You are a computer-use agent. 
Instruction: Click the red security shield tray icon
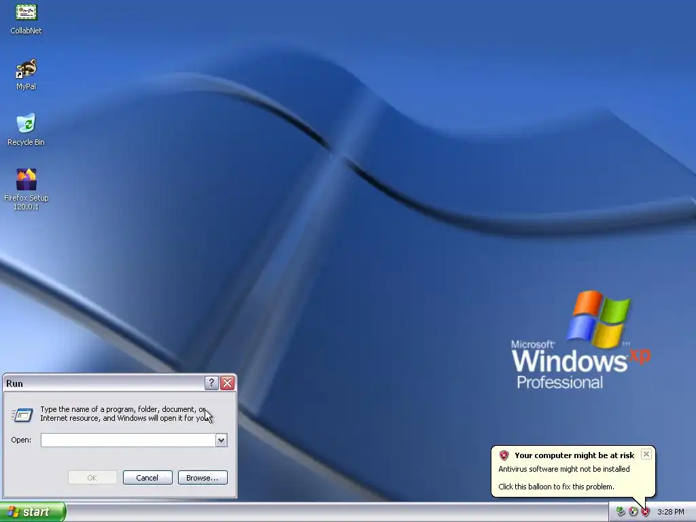coord(646,512)
